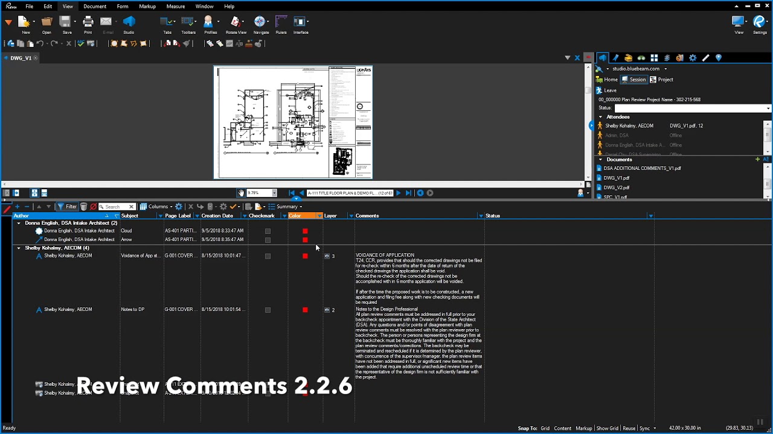773x434 pixels.
Task: Collapse the Documents section
Action: click(600, 160)
